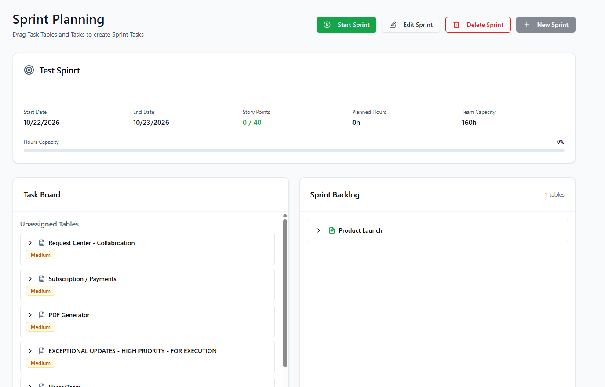Click the Test Spinrt sprint title
The height and width of the screenshot is (387, 605).
tap(59, 70)
